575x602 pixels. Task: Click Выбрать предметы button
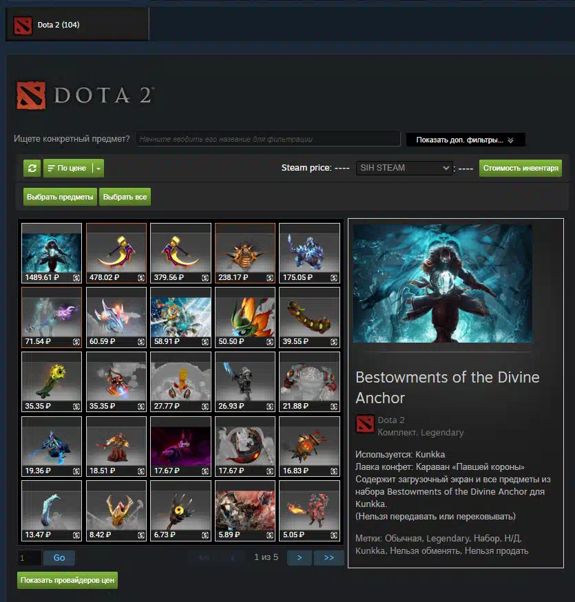tap(60, 197)
